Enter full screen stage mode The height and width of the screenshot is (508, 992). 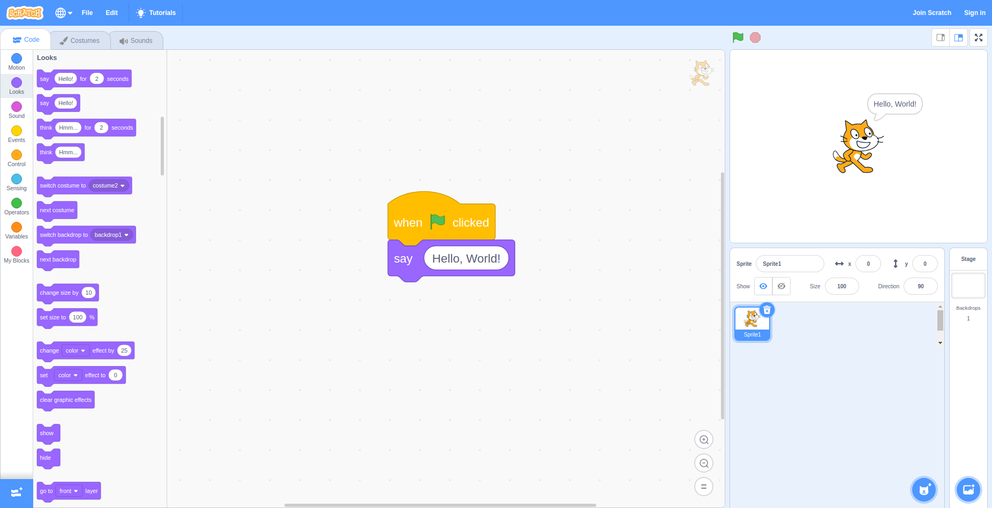coord(979,38)
